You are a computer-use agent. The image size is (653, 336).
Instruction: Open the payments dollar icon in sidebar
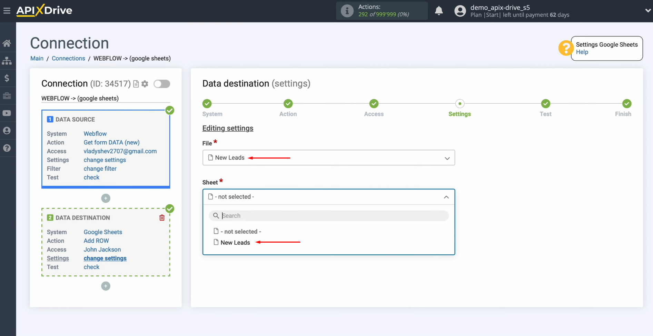(x=7, y=78)
